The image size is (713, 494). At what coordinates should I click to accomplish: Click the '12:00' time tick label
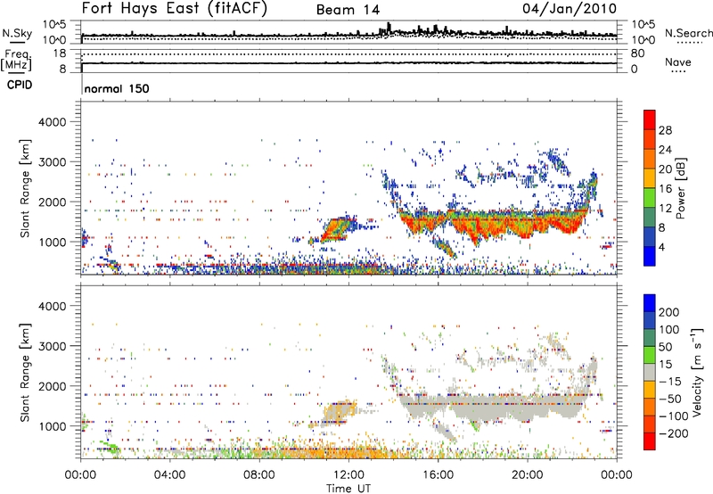[x=348, y=475]
